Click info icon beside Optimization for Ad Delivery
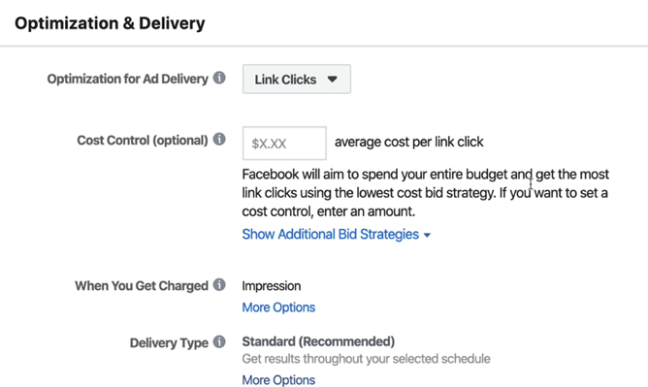This screenshot has height=387, width=648. click(x=219, y=78)
